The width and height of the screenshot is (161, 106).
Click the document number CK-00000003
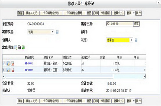(x=36, y=24)
